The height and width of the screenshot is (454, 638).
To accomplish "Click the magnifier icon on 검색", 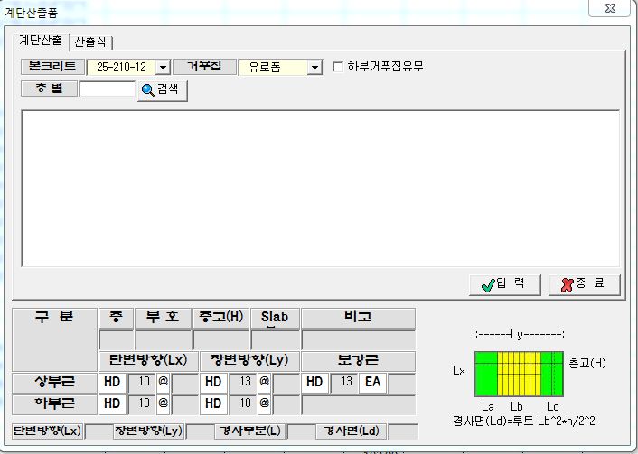I will [148, 90].
